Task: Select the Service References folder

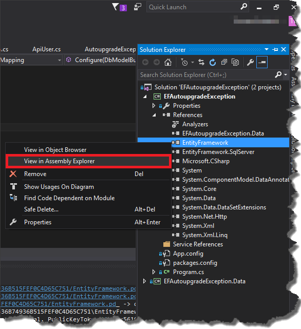Action: (198, 244)
